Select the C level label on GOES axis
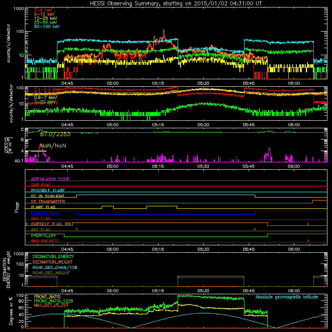 coord(22,129)
